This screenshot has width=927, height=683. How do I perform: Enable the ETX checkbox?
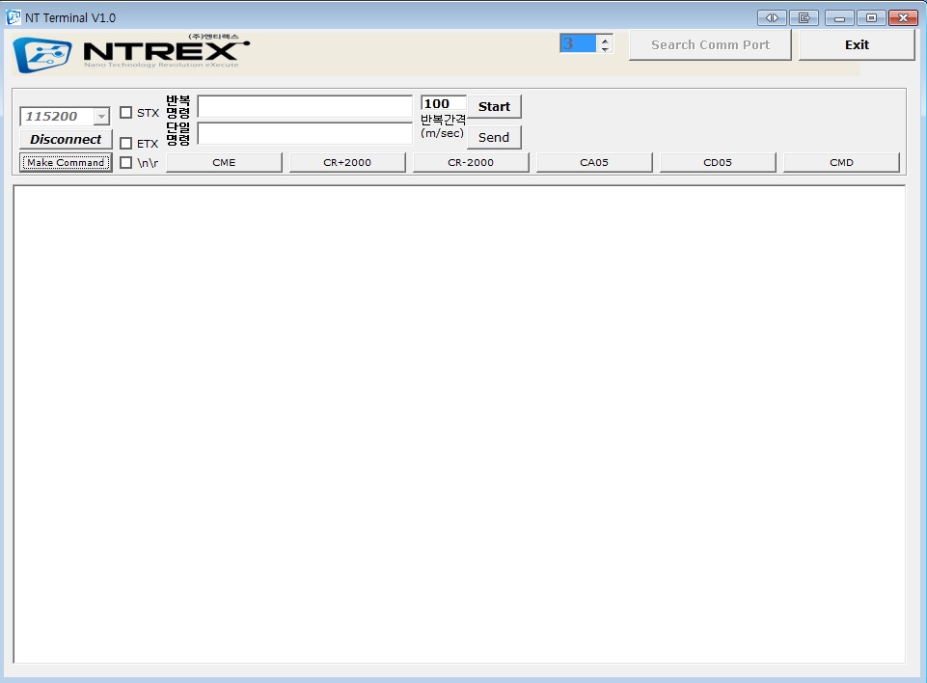coord(126,143)
